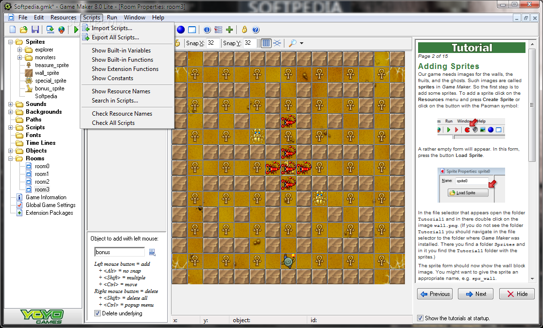This screenshot has width=543, height=328.
Task: Toggle the room grid display
Action: (x=266, y=43)
